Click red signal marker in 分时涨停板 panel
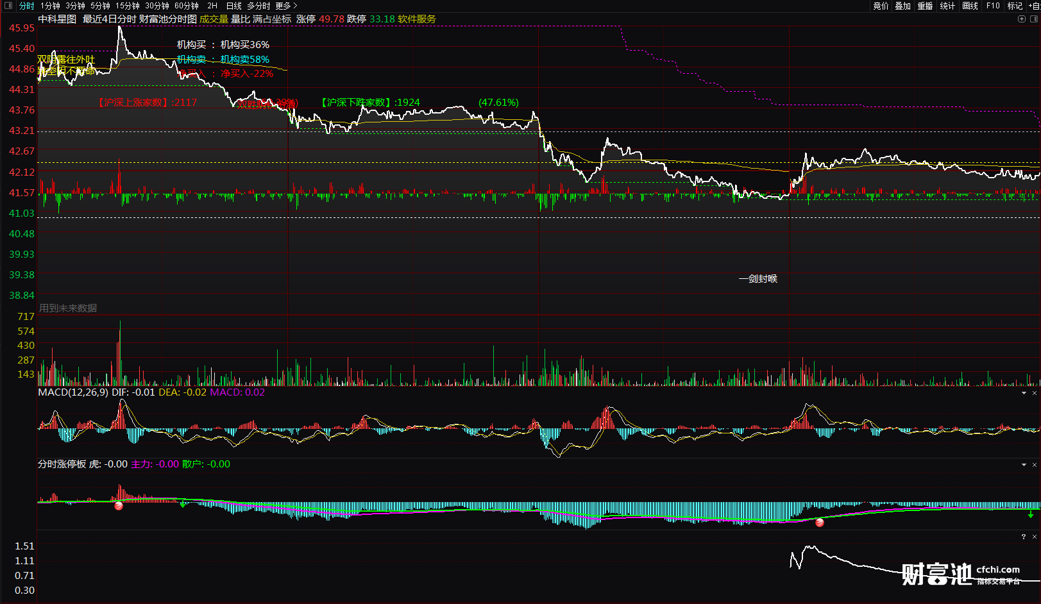 pos(119,506)
